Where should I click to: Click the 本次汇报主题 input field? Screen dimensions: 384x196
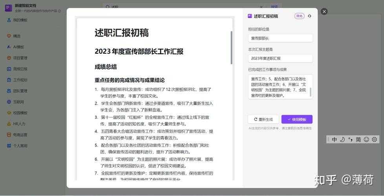(x=280, y=58)
